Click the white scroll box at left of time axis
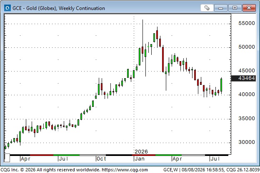 point(7,158)
